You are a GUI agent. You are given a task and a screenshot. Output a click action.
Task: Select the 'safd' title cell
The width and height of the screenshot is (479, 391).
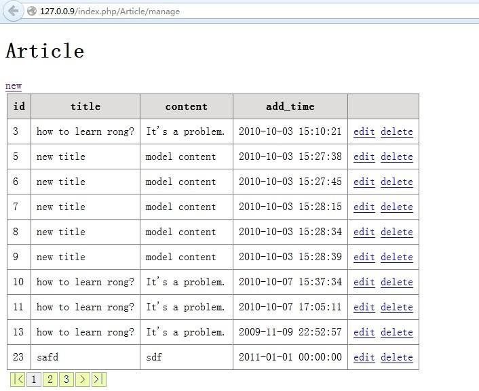[x=85, y=357]
